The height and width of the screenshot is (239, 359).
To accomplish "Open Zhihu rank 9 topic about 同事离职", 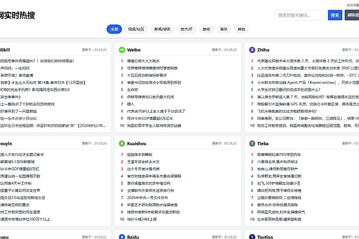I will pos(308,118).
